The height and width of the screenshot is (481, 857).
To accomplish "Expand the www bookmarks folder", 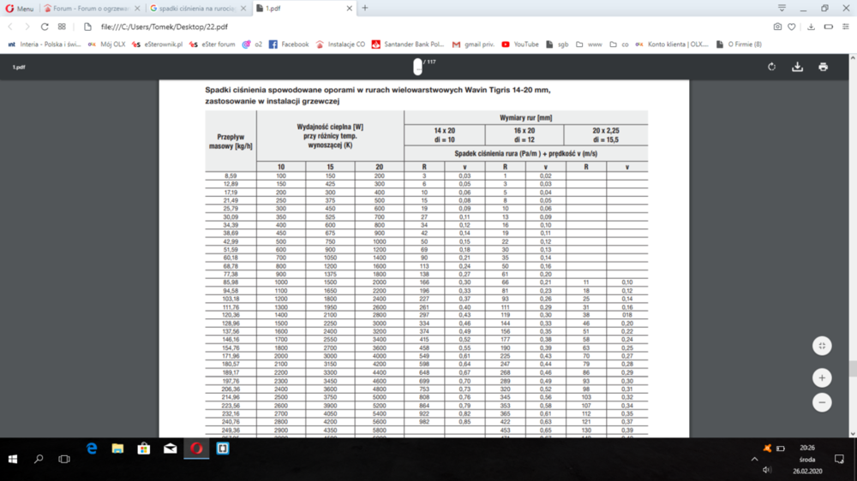I will point(589,44).
